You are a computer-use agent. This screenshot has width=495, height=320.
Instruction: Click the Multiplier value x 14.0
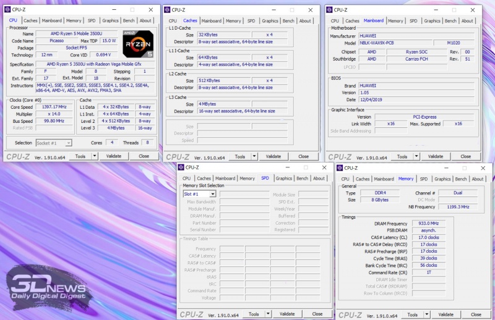point(54,114)
